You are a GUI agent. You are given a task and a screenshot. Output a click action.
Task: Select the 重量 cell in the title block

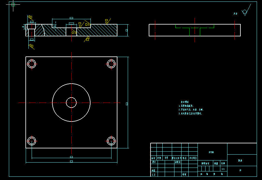tap(216, 163)
